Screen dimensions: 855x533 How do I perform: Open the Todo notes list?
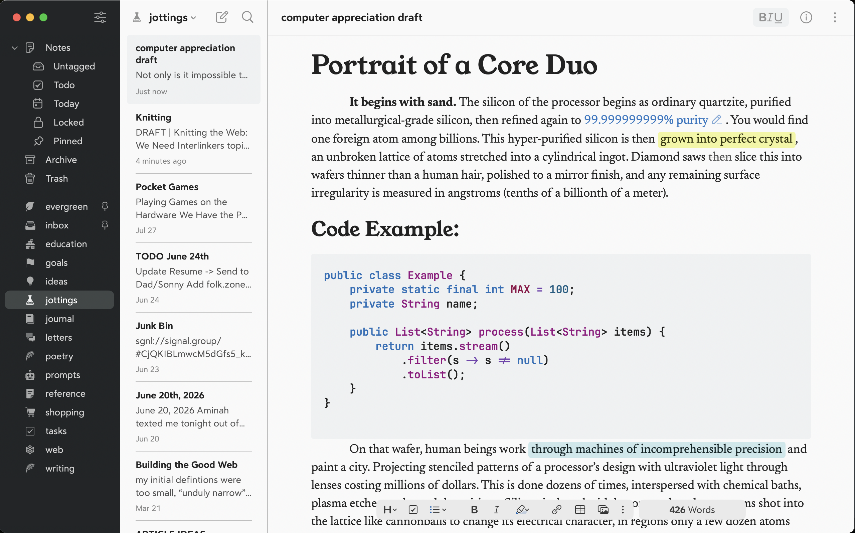coord(64,85)
